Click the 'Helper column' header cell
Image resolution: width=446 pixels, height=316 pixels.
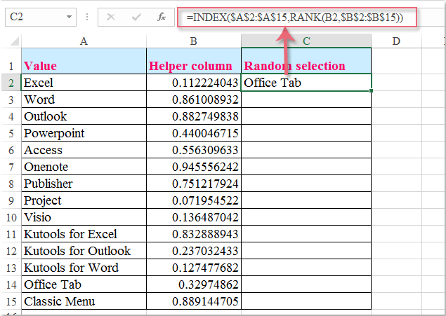(194, 61)
